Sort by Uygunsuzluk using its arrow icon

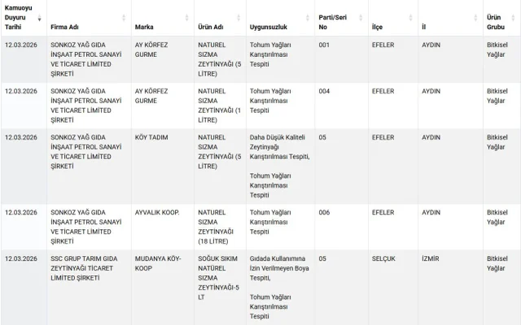pos(309,17)
